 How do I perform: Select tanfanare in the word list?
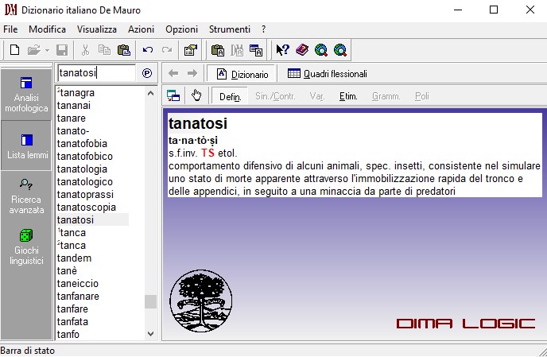pyautogui.click(x=78, y=297)
